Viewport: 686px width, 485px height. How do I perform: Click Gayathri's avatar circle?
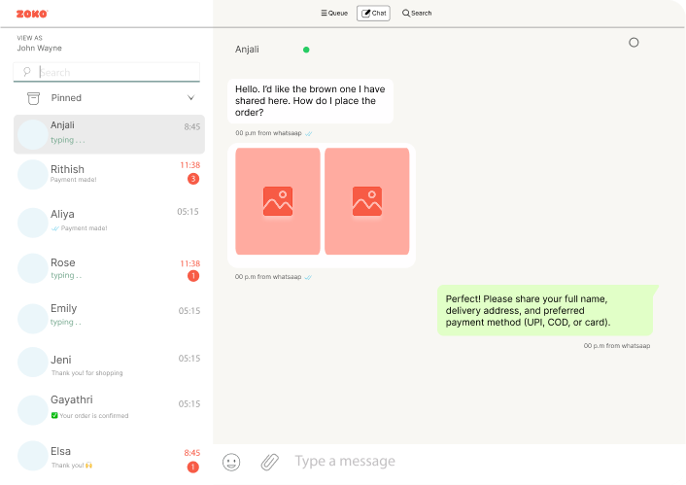pos(33,410)
